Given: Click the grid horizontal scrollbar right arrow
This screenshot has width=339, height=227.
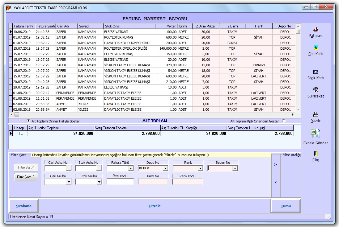Looking at the screenshot, I should pos(293,114).
